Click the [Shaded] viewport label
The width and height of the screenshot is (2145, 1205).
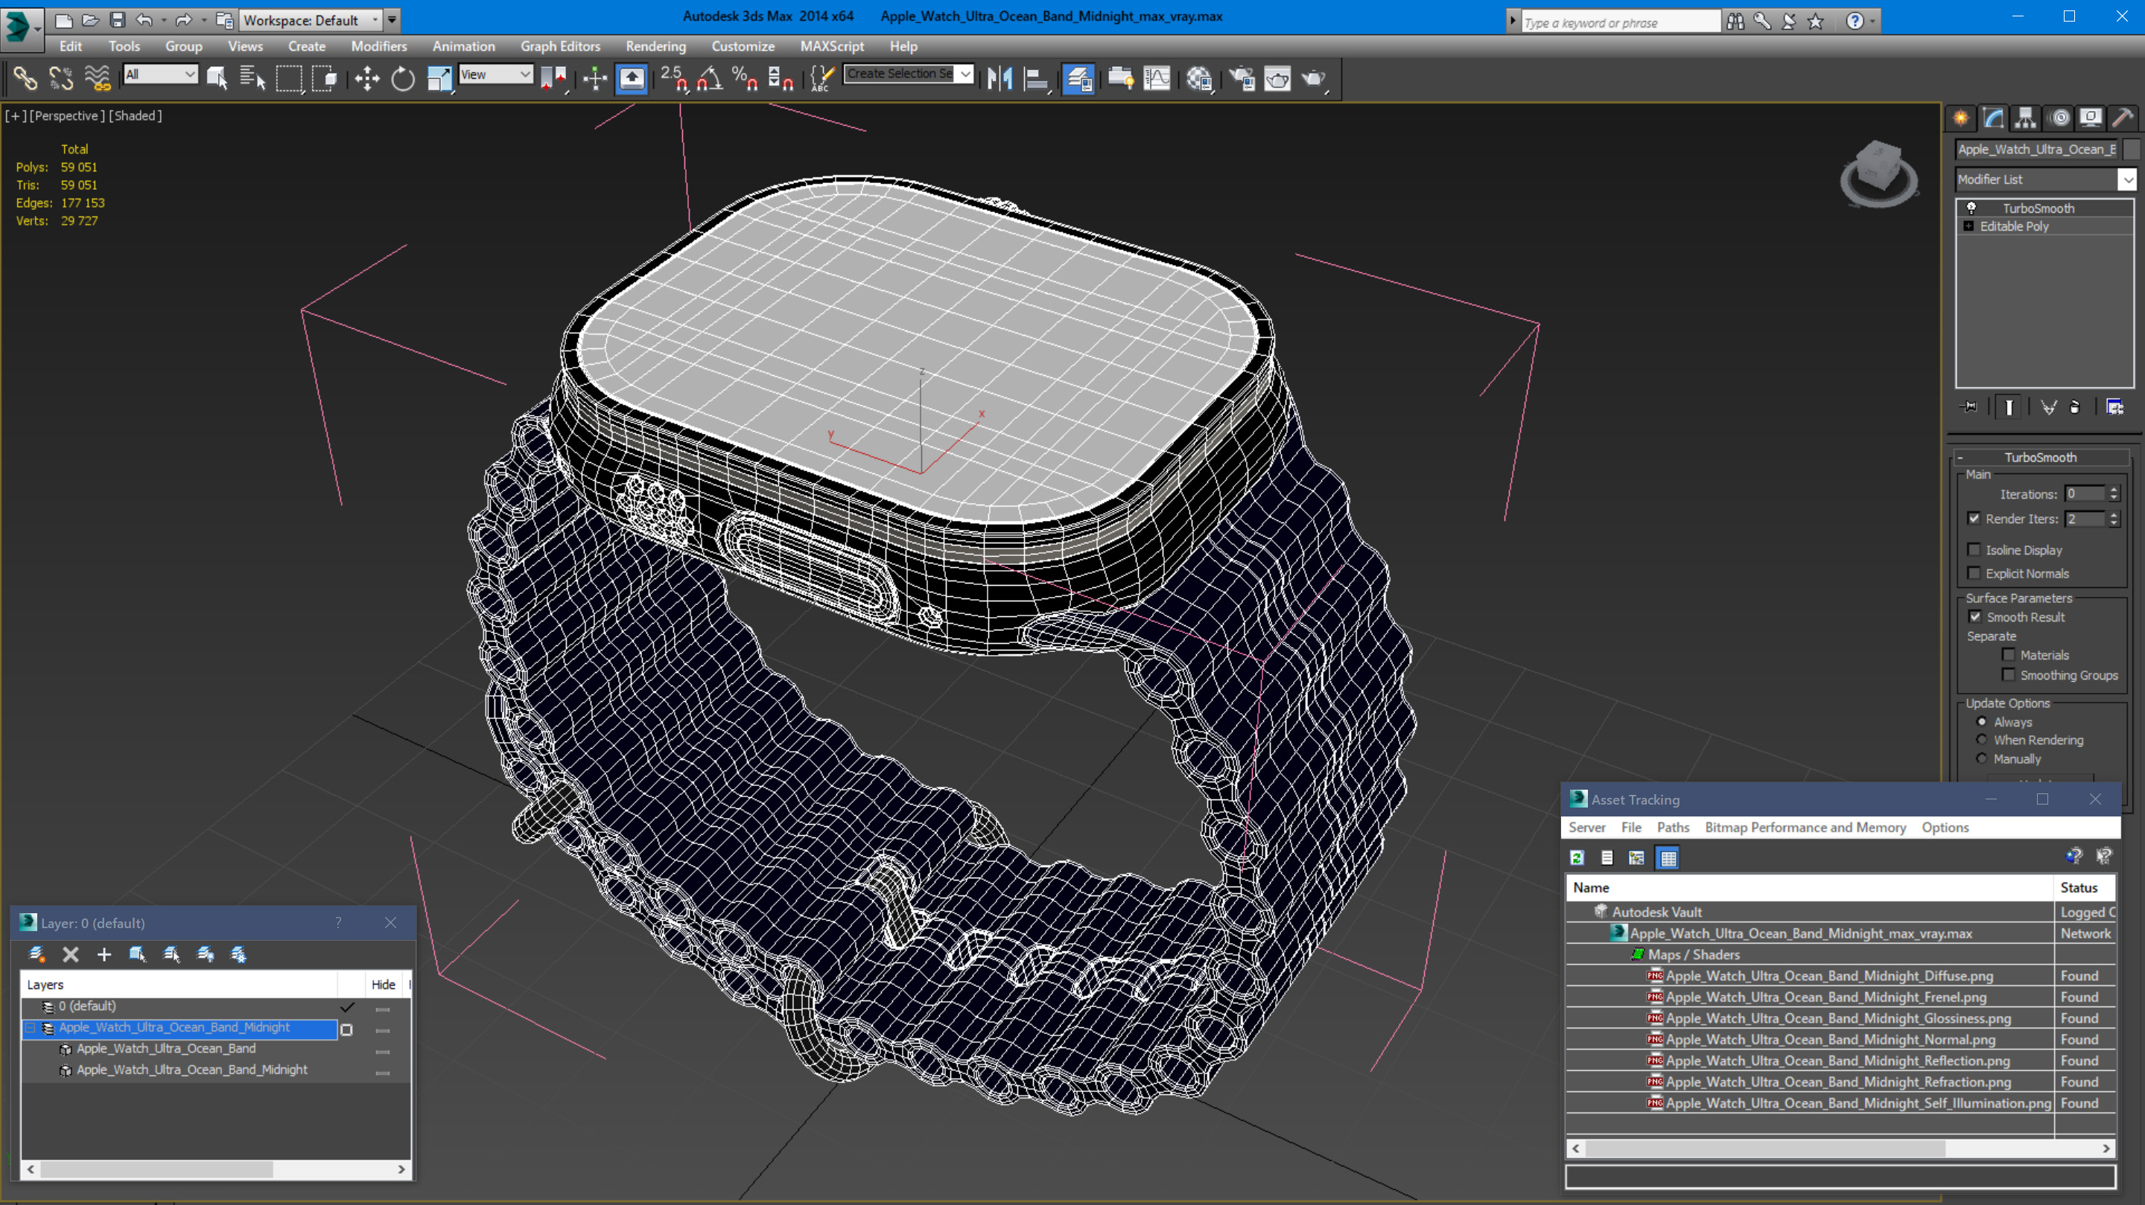coord(136,115)
